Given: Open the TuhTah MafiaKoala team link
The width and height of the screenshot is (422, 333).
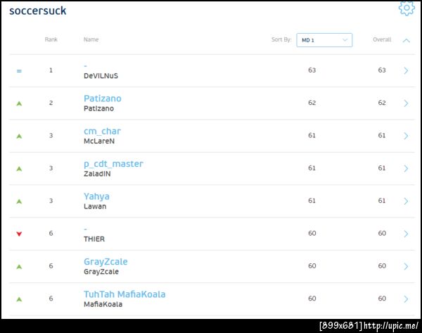Looking at the screenshot, I should point(124,294).
